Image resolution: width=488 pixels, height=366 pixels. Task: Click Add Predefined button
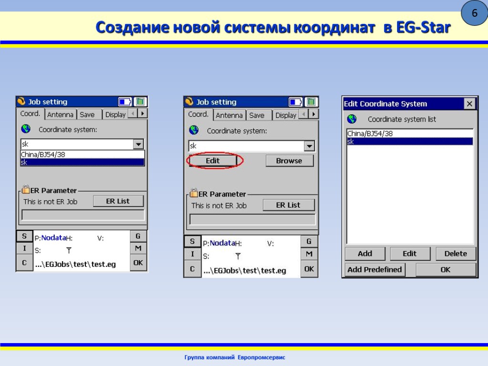375,270
